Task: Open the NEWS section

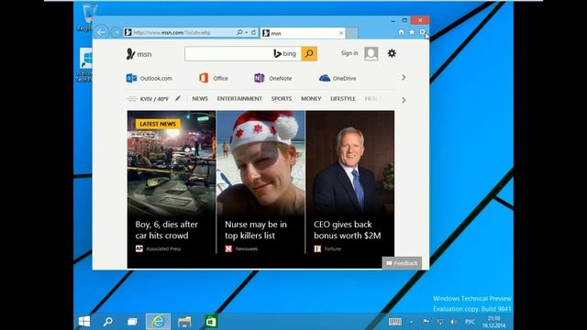Action: pyautogui.click(x=200, y=99)
